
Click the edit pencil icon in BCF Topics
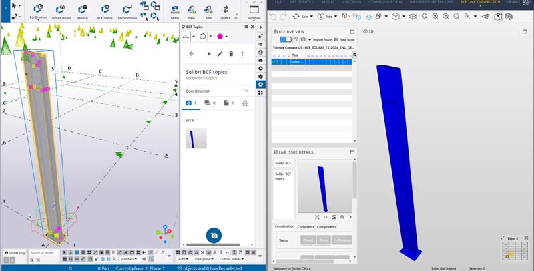pos(220,53)
